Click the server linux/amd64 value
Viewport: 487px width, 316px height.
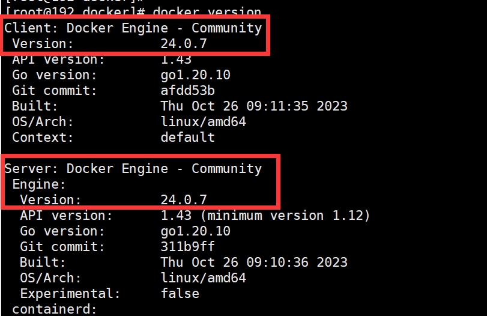pyautogui.click(x=203, y=278)
